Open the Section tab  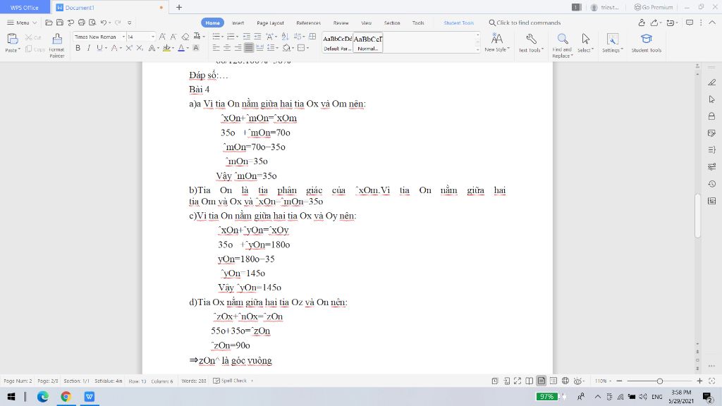[392, 23]
